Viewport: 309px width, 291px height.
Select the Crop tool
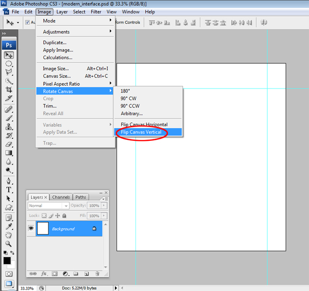tap(9, 89)
